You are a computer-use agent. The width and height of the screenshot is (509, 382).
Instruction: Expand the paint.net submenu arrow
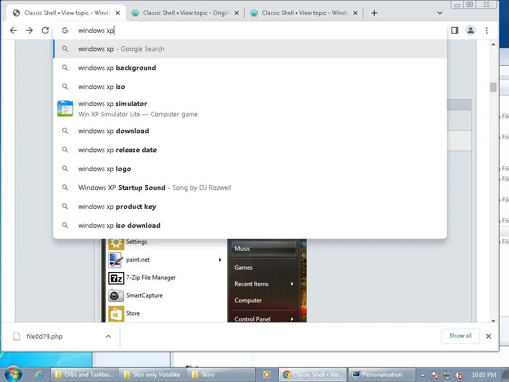(x=220, y=260)
